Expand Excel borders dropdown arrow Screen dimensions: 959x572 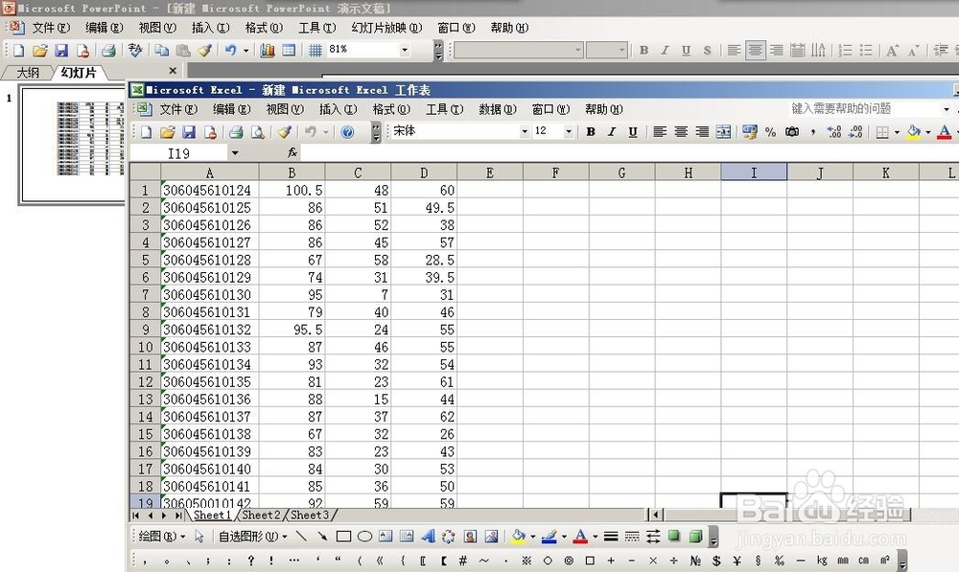pos(897,131)
